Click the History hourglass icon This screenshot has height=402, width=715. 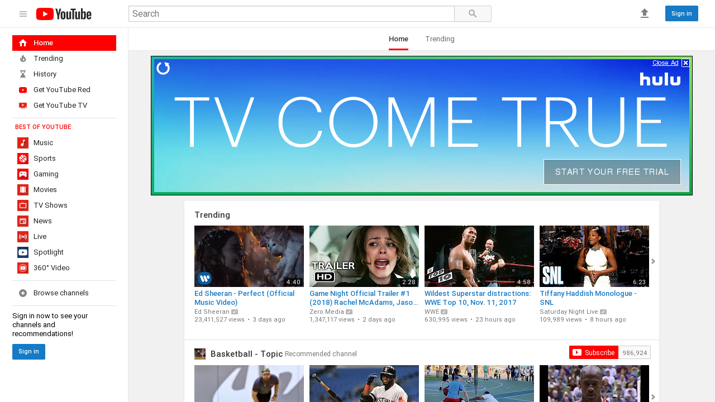(23, 74)
